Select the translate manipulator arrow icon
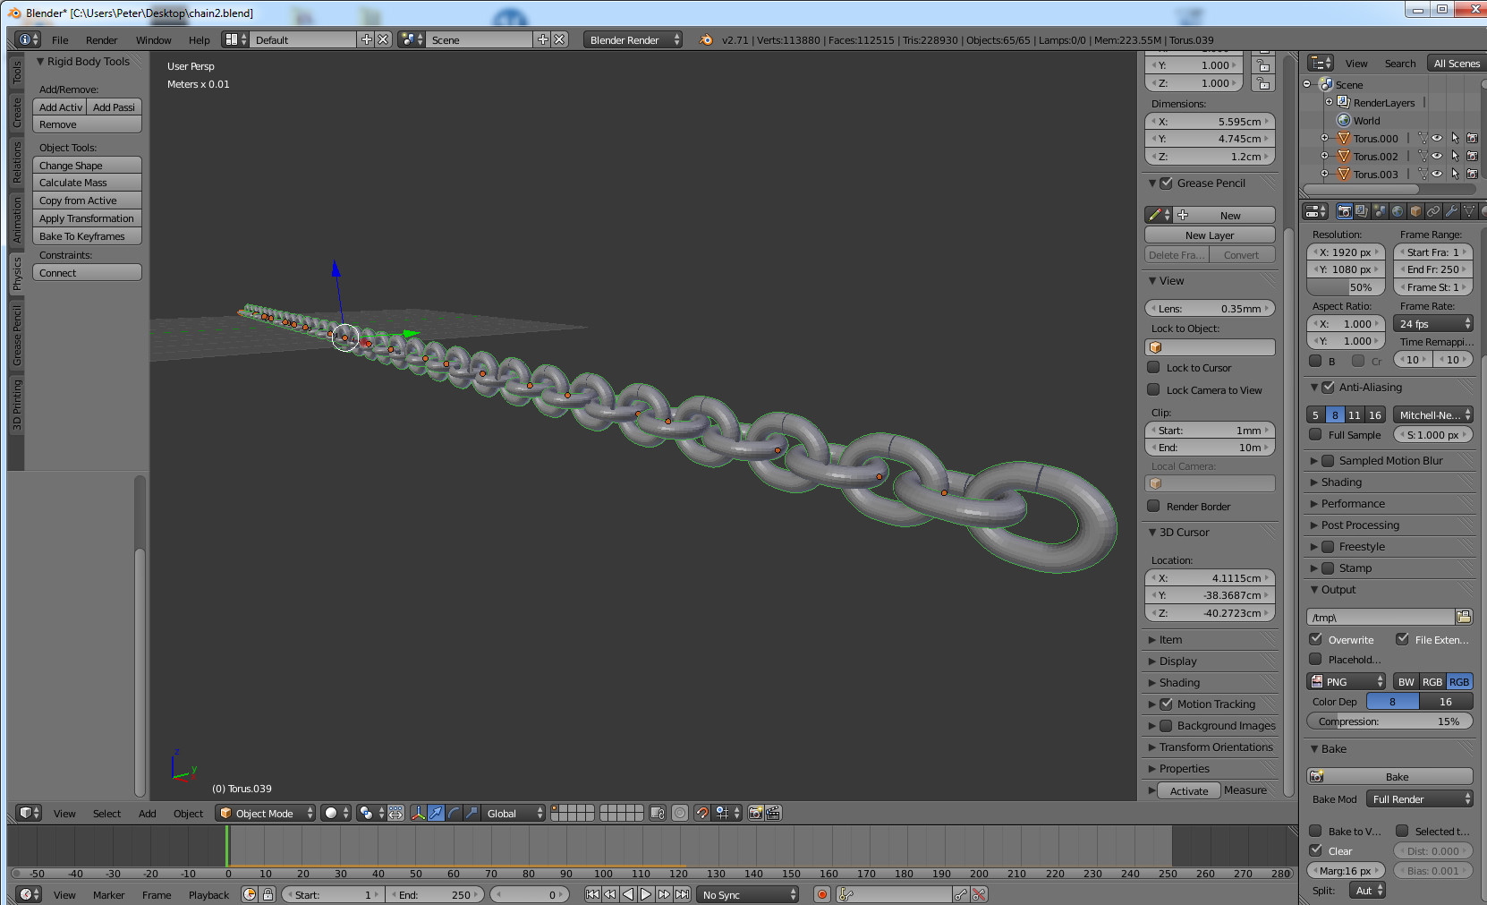 pos(436,813)
